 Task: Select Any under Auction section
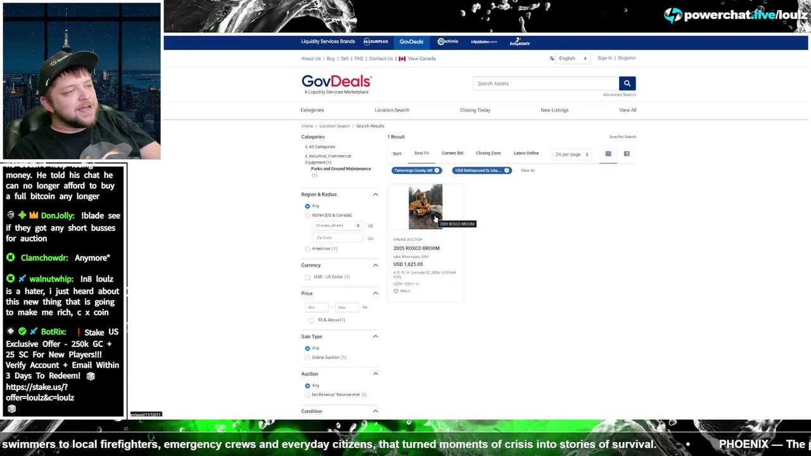pos(307,386)
